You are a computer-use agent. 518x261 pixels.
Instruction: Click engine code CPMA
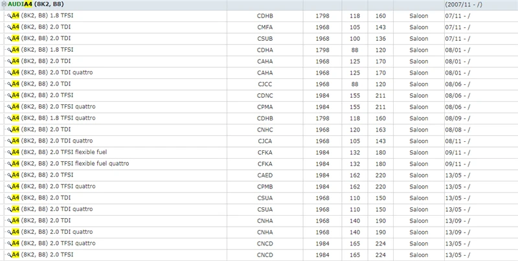(265, 107)
